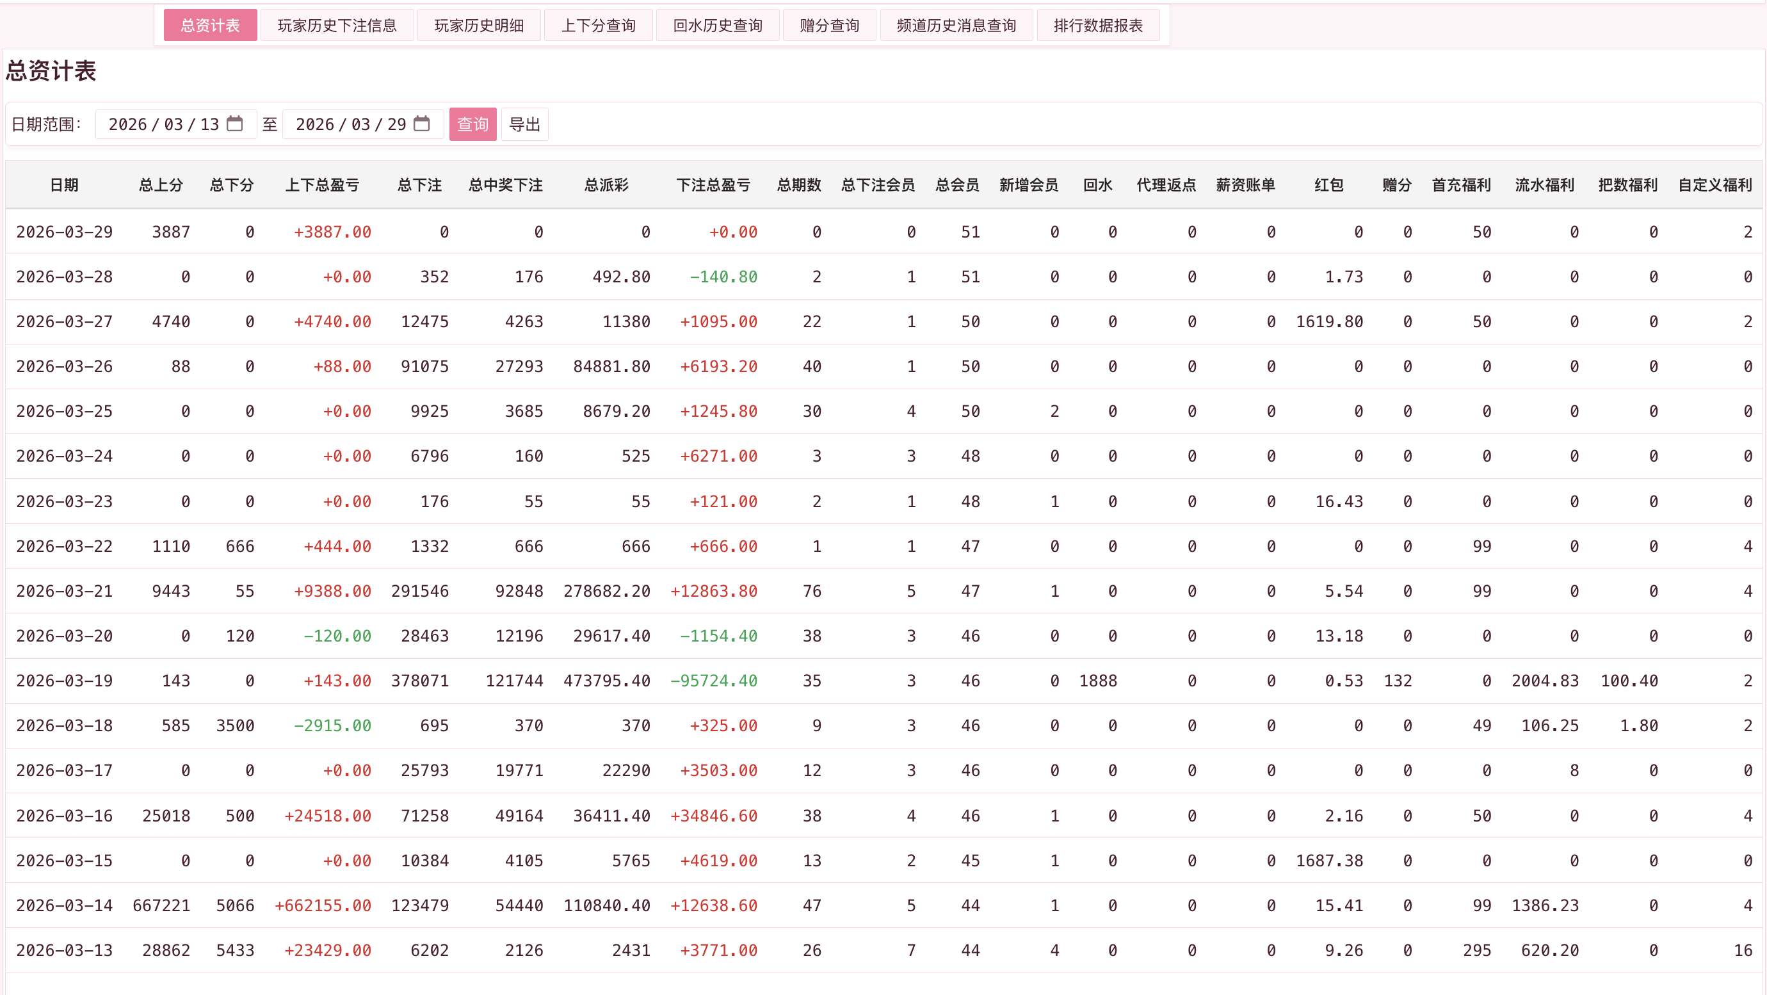Click the 回水 column header
Image resolution: width=1767 pixels, height=995 pixels.
(1097, 184)
